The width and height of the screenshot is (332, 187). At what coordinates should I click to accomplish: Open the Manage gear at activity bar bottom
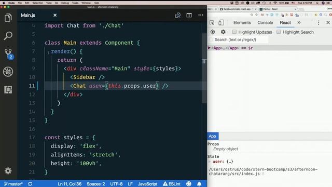point(8,171)
